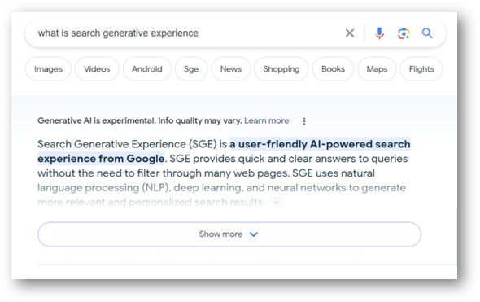Switch to News results
The image size is (480, 302).
(231, 69)
